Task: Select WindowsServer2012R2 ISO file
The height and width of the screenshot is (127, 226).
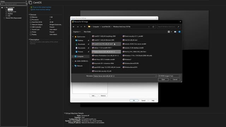Action: pos(131,64)
